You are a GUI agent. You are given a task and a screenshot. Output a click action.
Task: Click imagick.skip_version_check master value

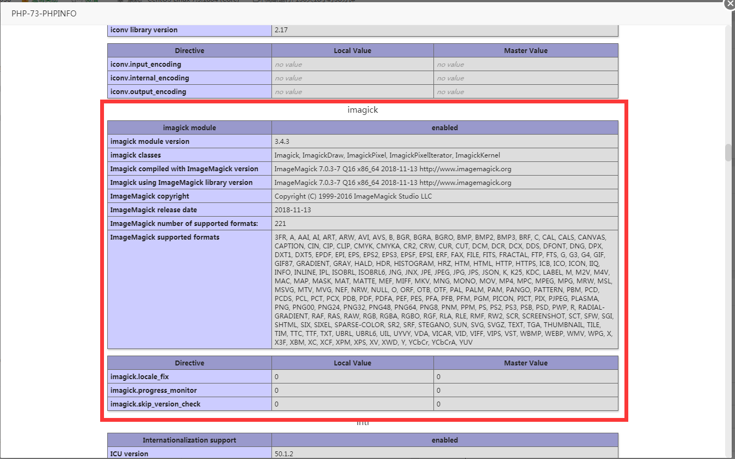(x=439, y=404)
